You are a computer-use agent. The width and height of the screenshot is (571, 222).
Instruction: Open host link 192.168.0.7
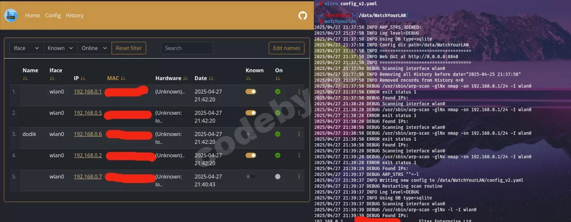(x=88, y=177)
